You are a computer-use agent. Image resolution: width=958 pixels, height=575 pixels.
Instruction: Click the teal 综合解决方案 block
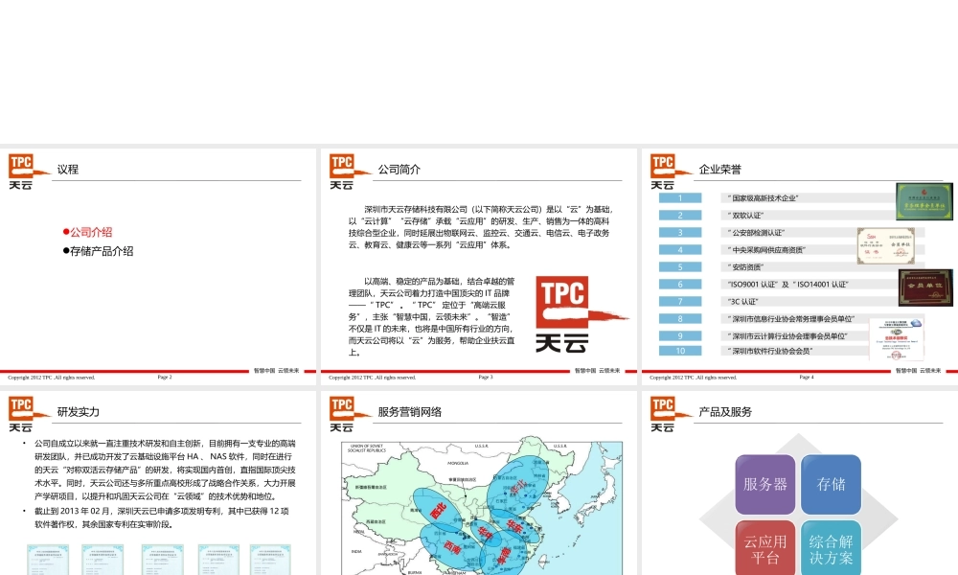tap(831, 548)
